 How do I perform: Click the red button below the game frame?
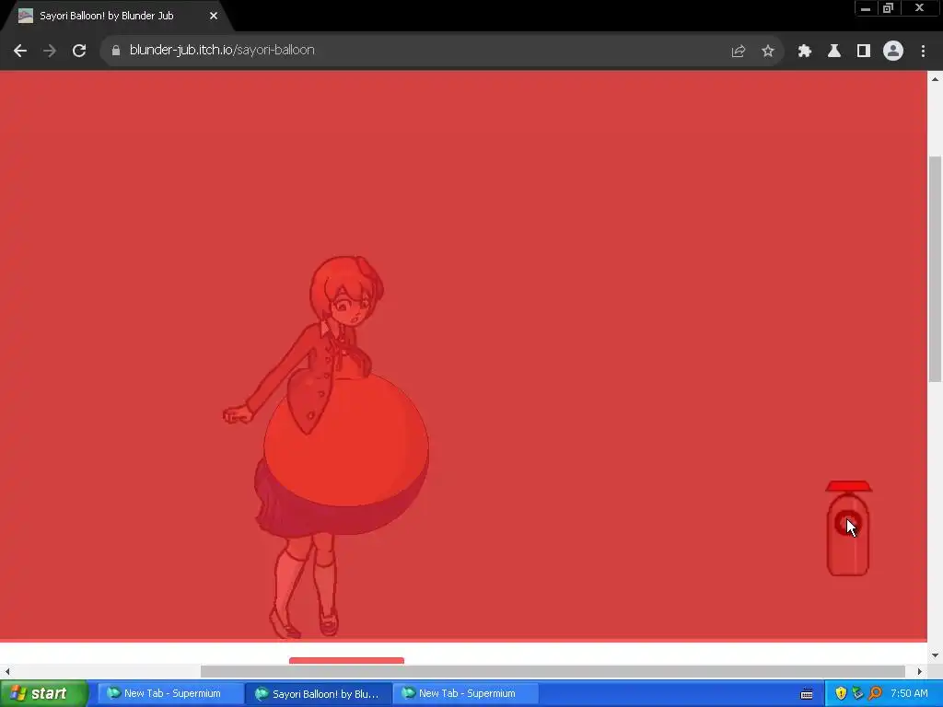click(346, 660)
